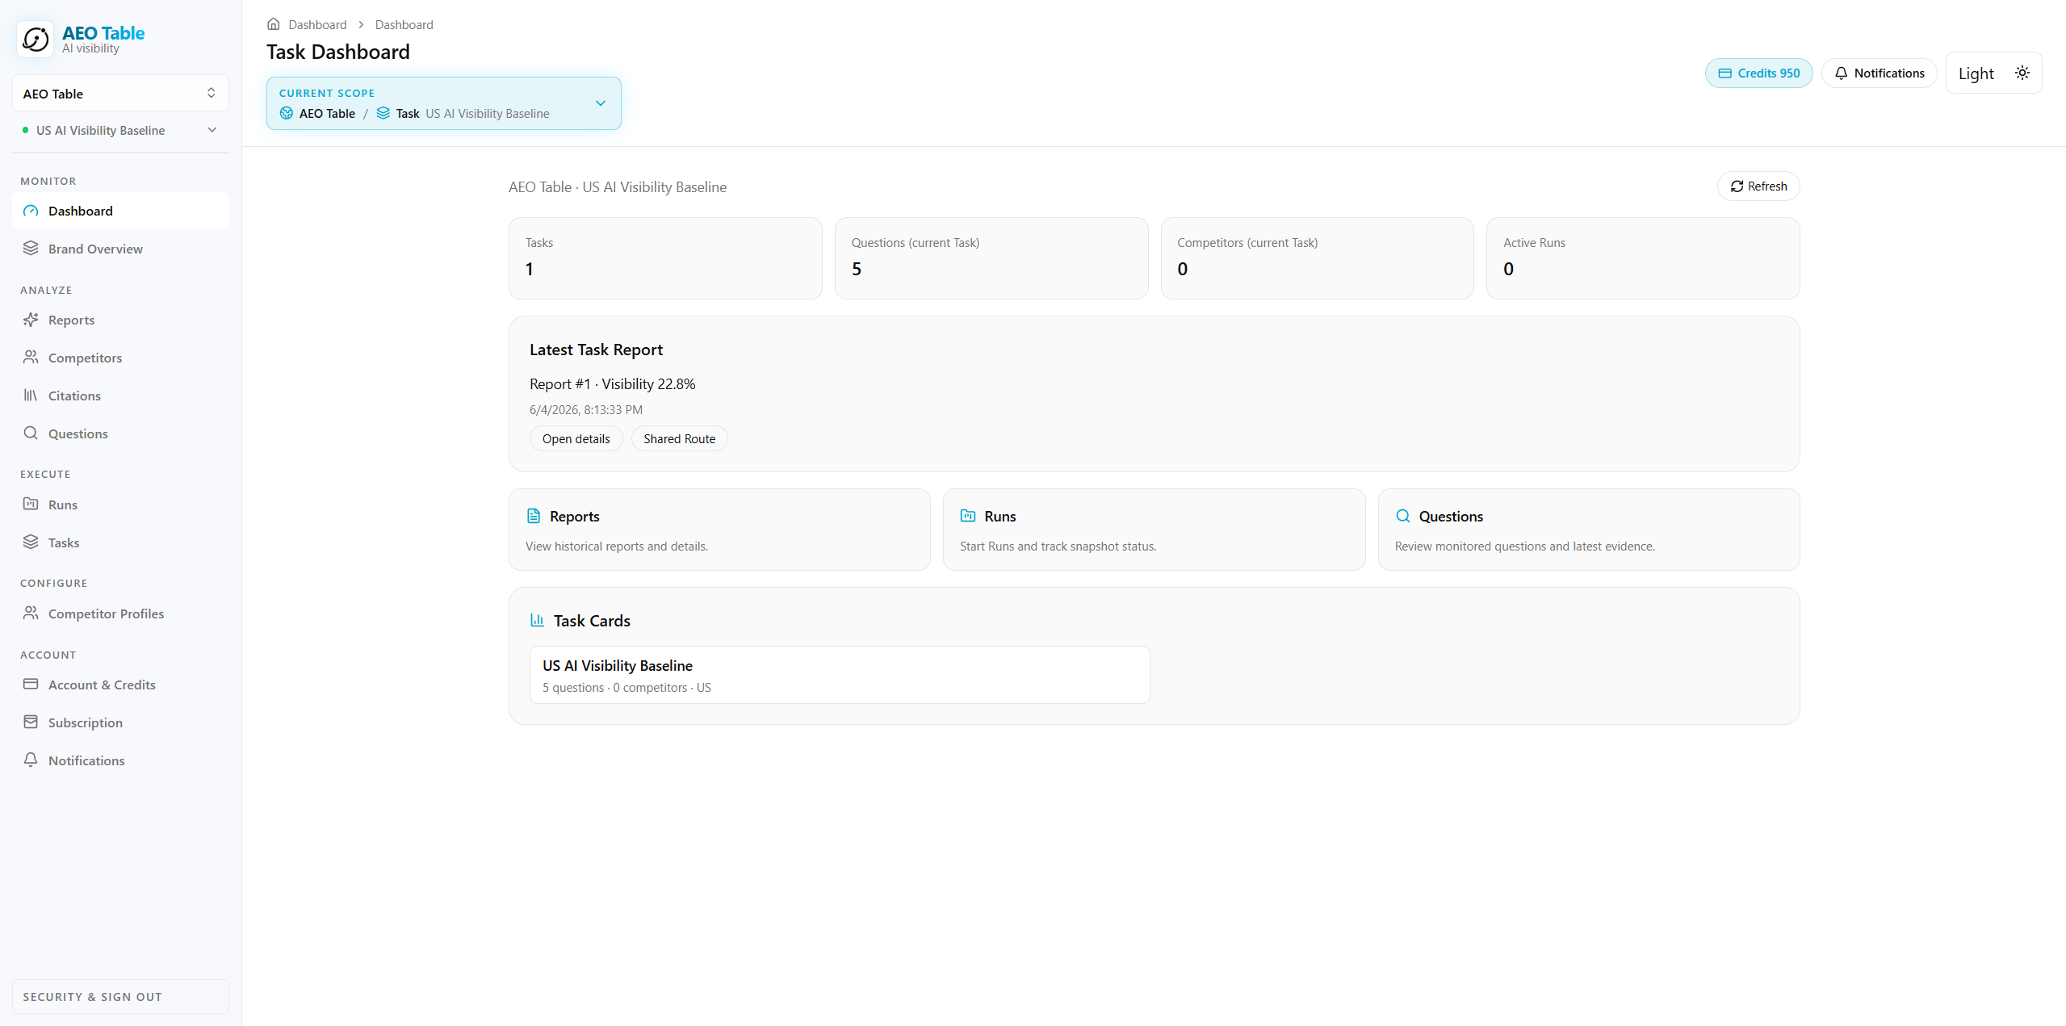This screenshot has height=1026, width=2066.
Task: Go to Account & Credits page
Action: (120, 685)
